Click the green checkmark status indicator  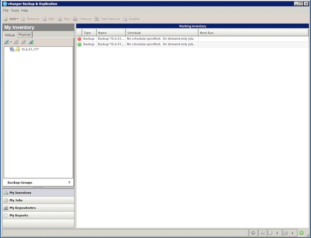301,233
